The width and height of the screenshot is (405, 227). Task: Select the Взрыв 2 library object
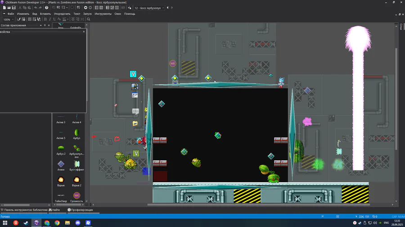[x=76, y=181]
